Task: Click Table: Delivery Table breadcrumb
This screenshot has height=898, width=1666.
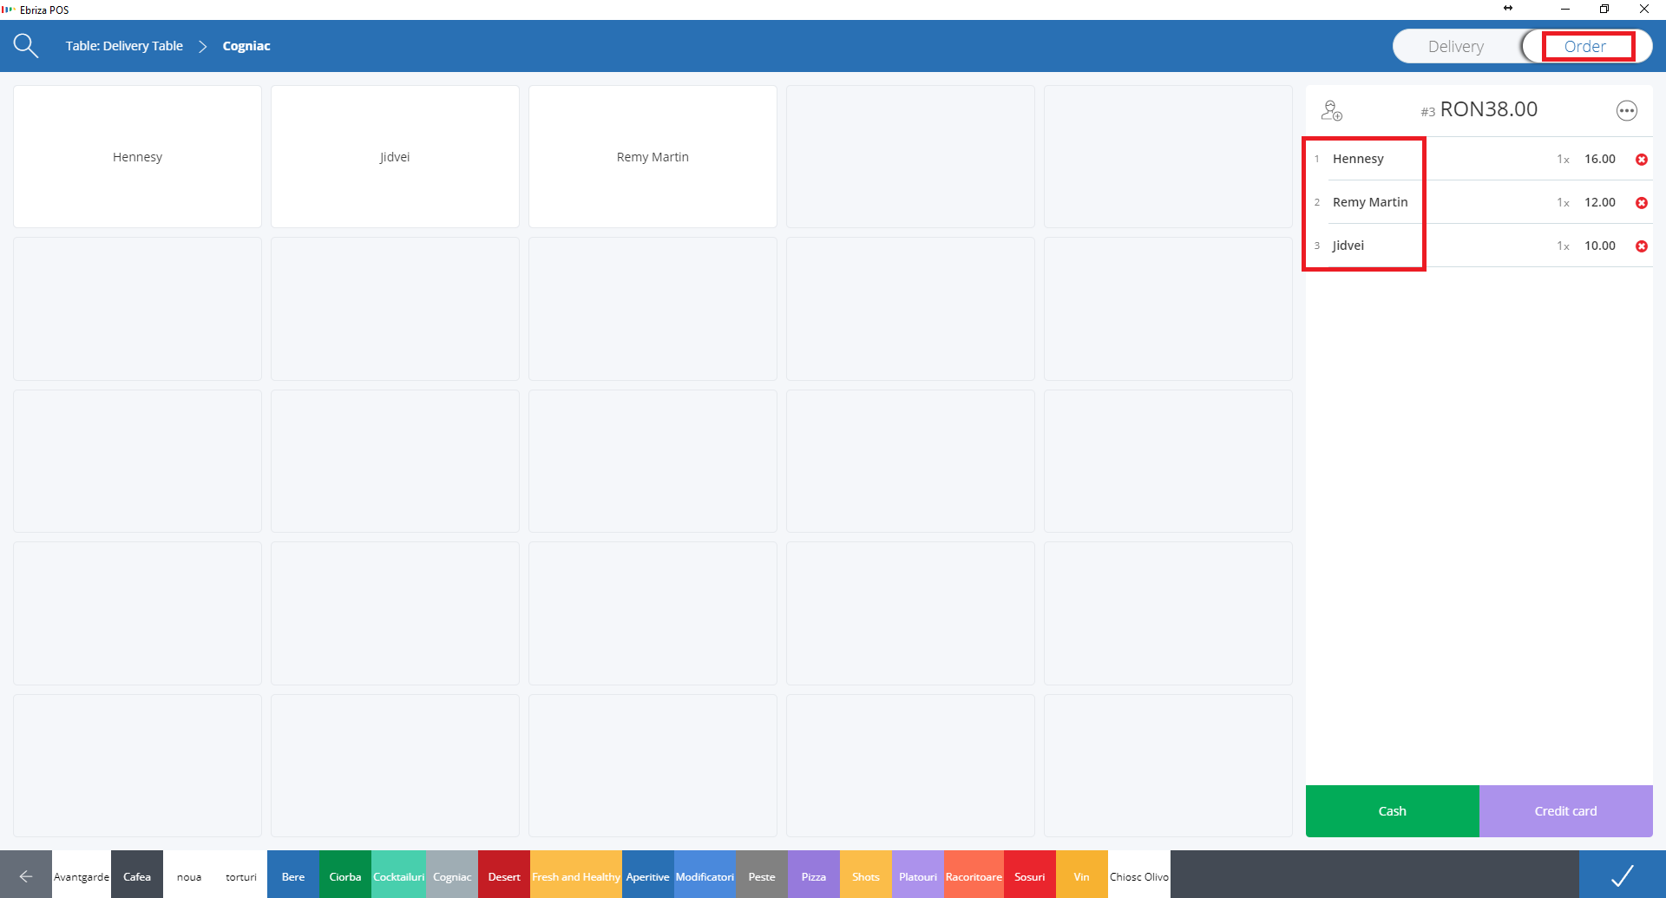Action: click(124, 46)
